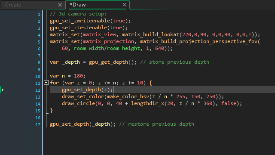
Task: Click gpu_get_depth function on line 8
Action: tap(108, 62)
